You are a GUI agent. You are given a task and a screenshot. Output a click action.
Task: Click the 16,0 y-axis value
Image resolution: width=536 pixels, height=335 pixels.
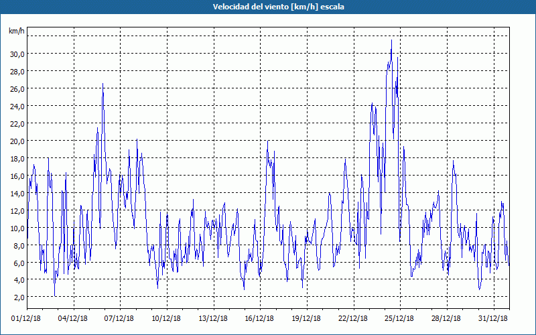pos(17,176)
